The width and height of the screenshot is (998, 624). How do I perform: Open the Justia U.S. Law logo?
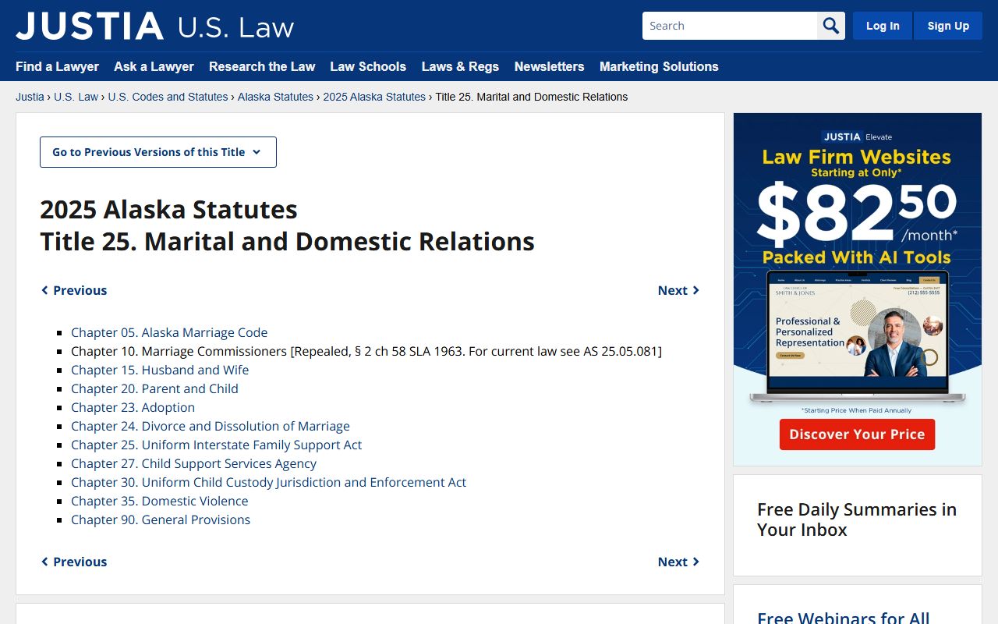(154, 26)
